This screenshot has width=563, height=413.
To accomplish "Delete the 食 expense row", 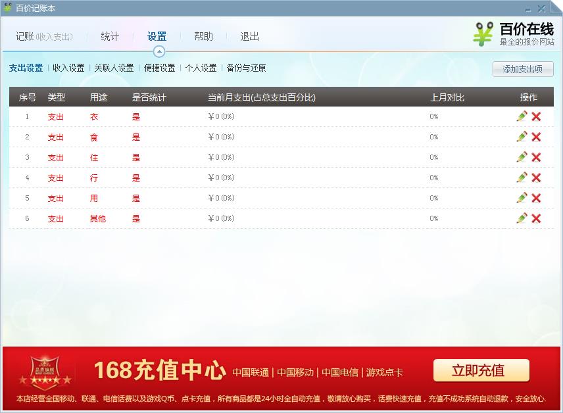I will tap(536, 137).
